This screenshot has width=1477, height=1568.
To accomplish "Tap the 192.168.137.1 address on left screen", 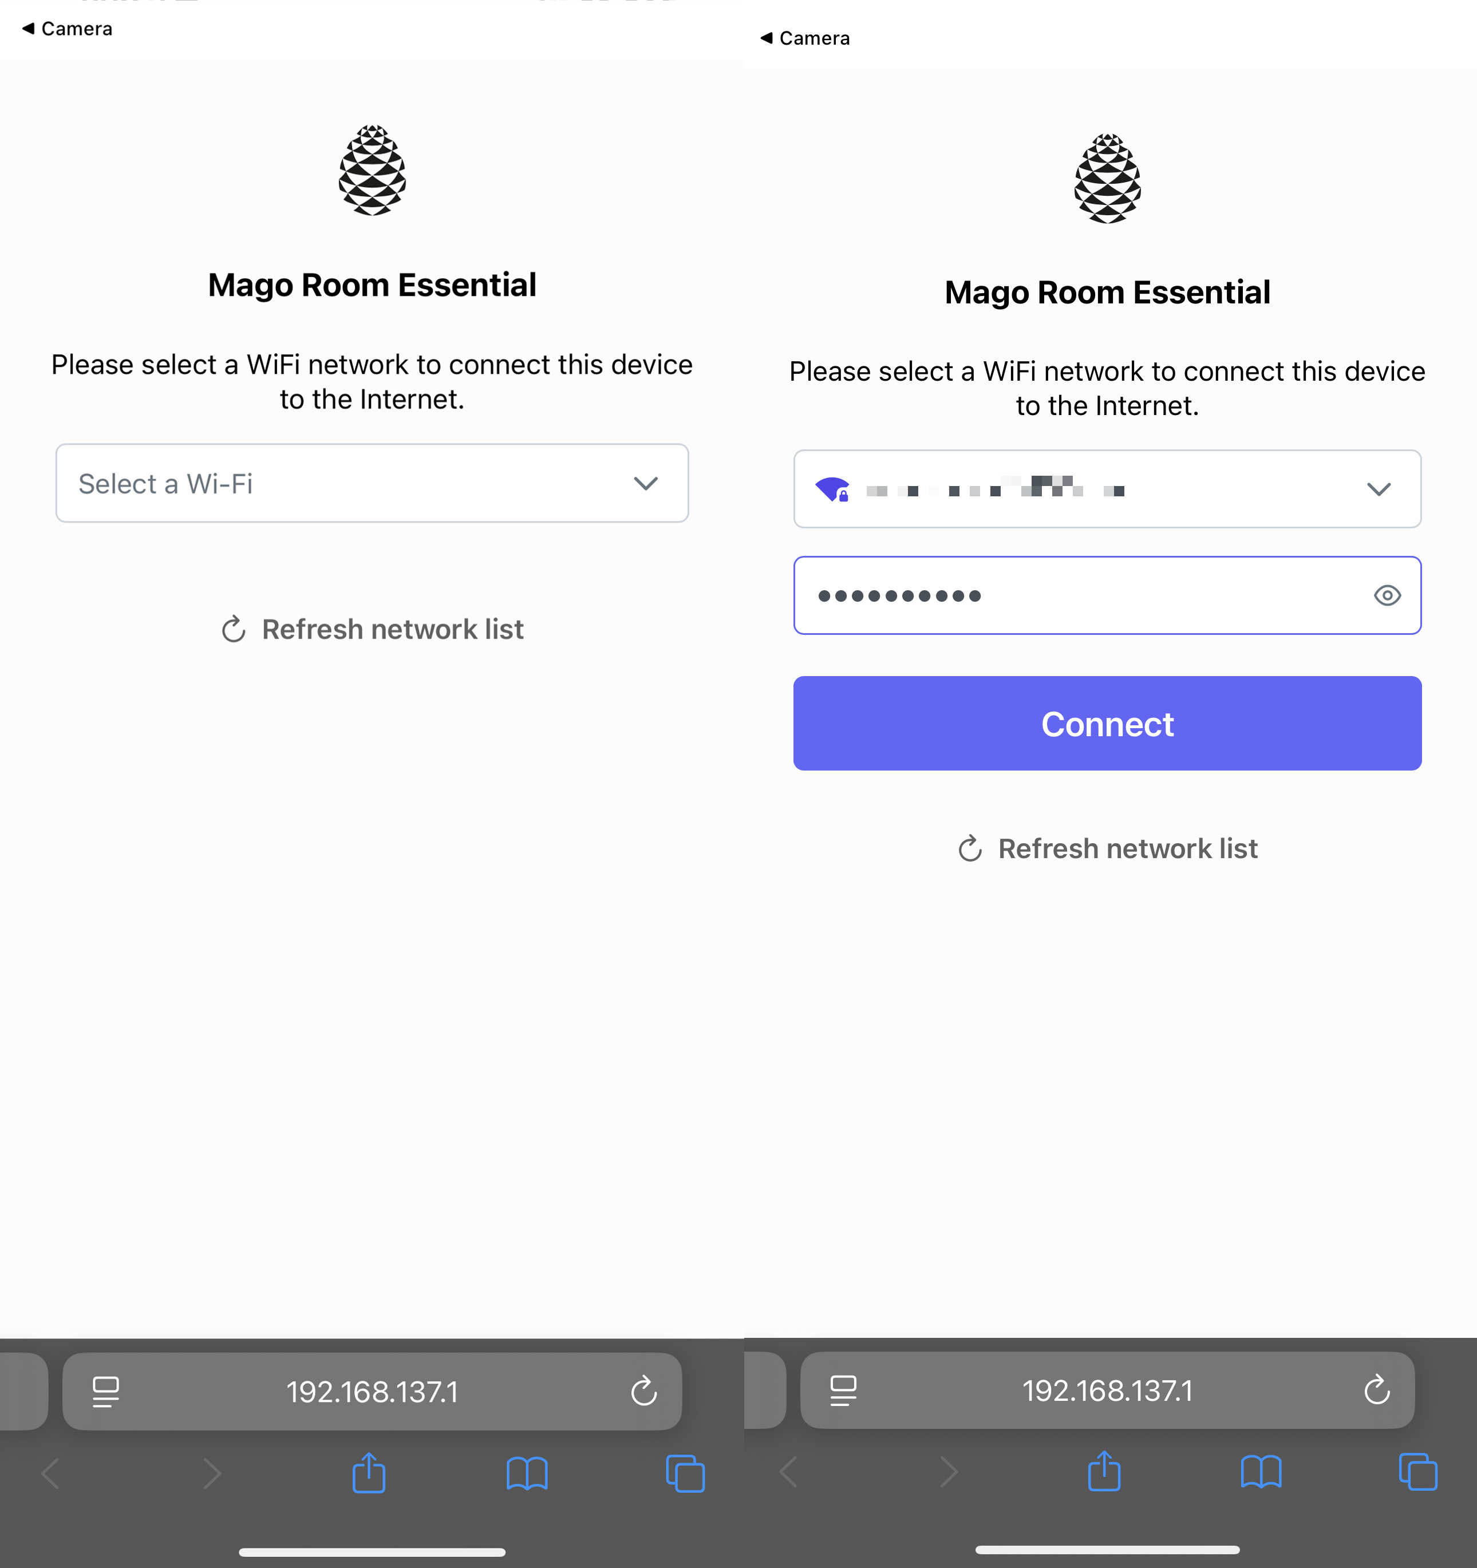I will click(x=372, y=1391).
